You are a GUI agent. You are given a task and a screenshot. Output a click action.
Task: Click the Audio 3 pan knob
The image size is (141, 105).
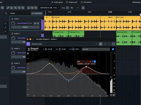point(13,53)
